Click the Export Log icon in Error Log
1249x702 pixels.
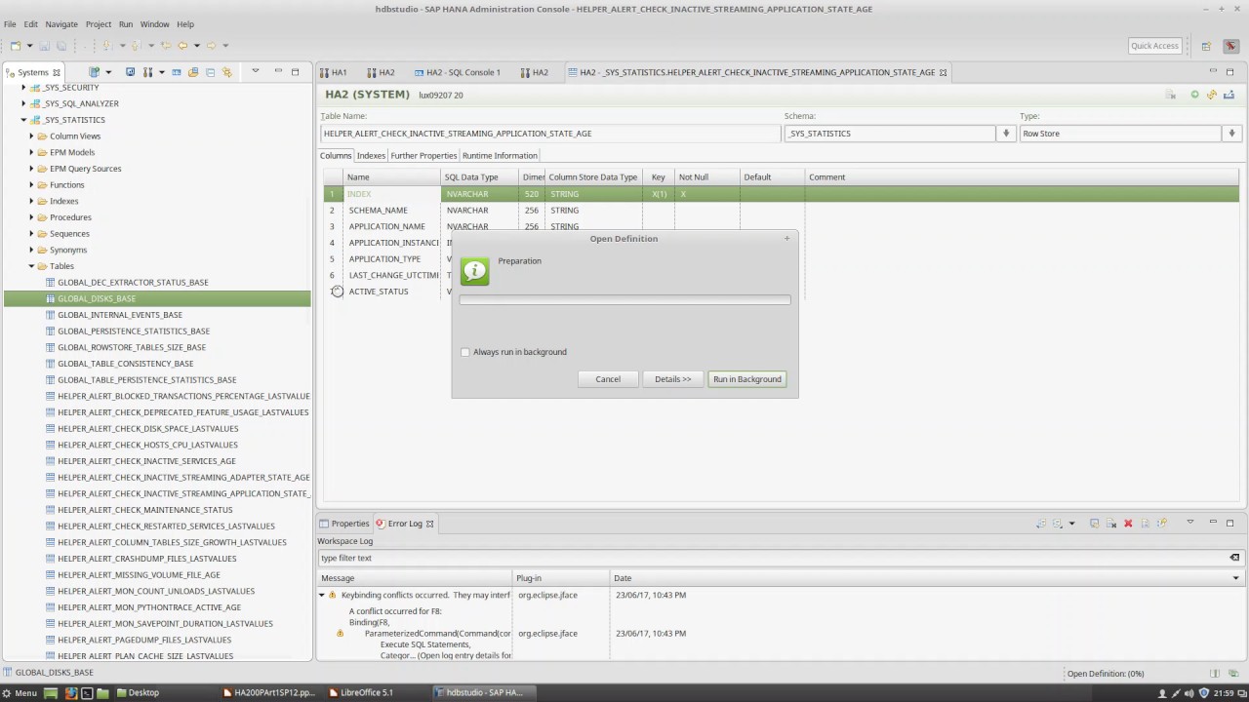point(1041,524)
